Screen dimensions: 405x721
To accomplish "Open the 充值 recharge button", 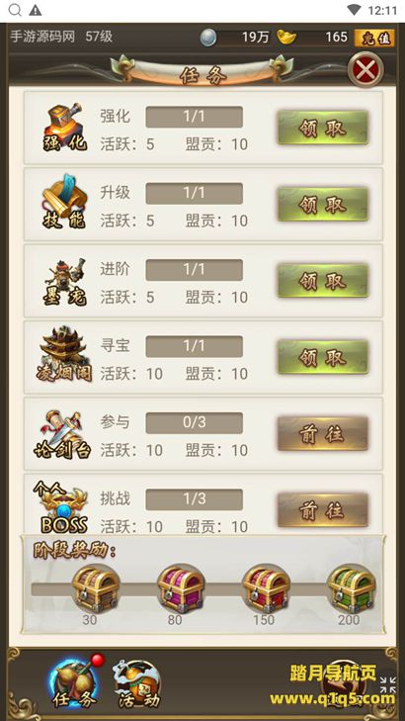I will [374, 39].
